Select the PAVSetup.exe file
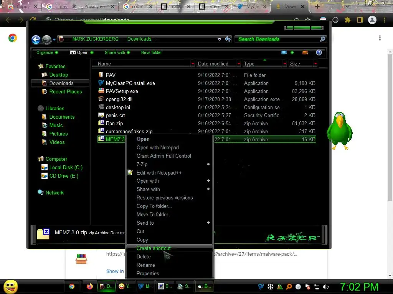The height and width of the screenshot is (294, 393). [122, 91]
